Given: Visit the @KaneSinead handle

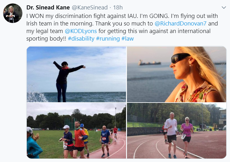Looking at the screenshot, I should tap(89, 8).
